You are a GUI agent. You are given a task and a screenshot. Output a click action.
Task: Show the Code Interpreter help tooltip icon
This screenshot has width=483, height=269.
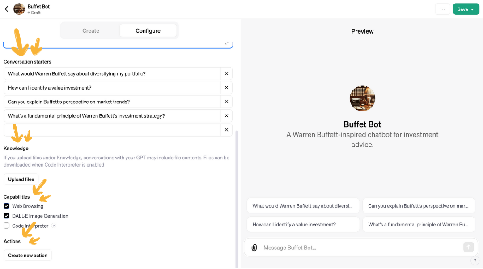click(54, 226)
